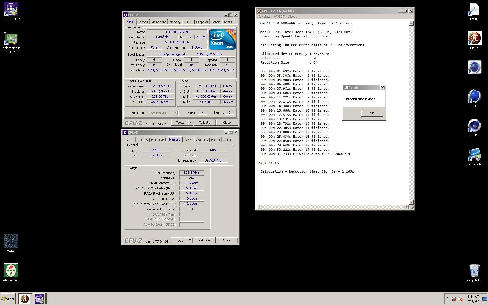Open the Aleslammer desktop icon

coord(11,272)
